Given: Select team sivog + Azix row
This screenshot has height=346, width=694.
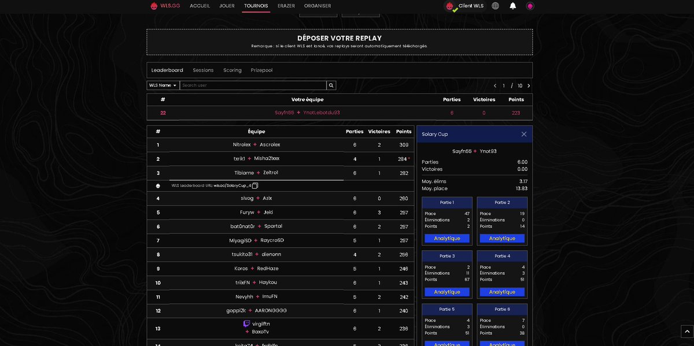Looking at the screenshot, I should point(280,199).
